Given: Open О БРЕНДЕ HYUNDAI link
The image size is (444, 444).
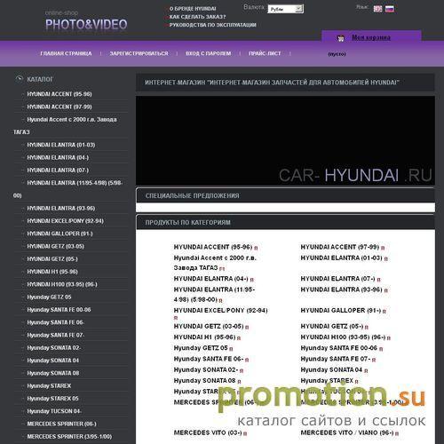Looking at the screenshot, I should click(x=193, y=9).
